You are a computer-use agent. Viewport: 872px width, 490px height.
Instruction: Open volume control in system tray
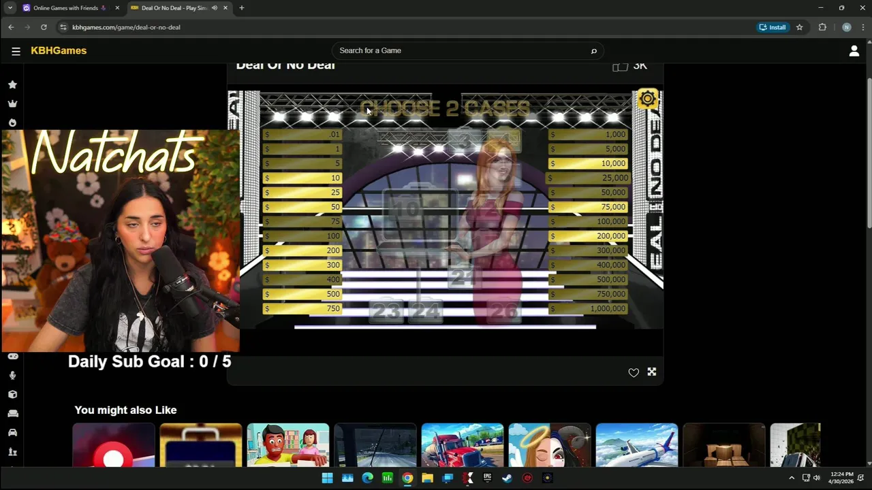[x=817, y=478]
